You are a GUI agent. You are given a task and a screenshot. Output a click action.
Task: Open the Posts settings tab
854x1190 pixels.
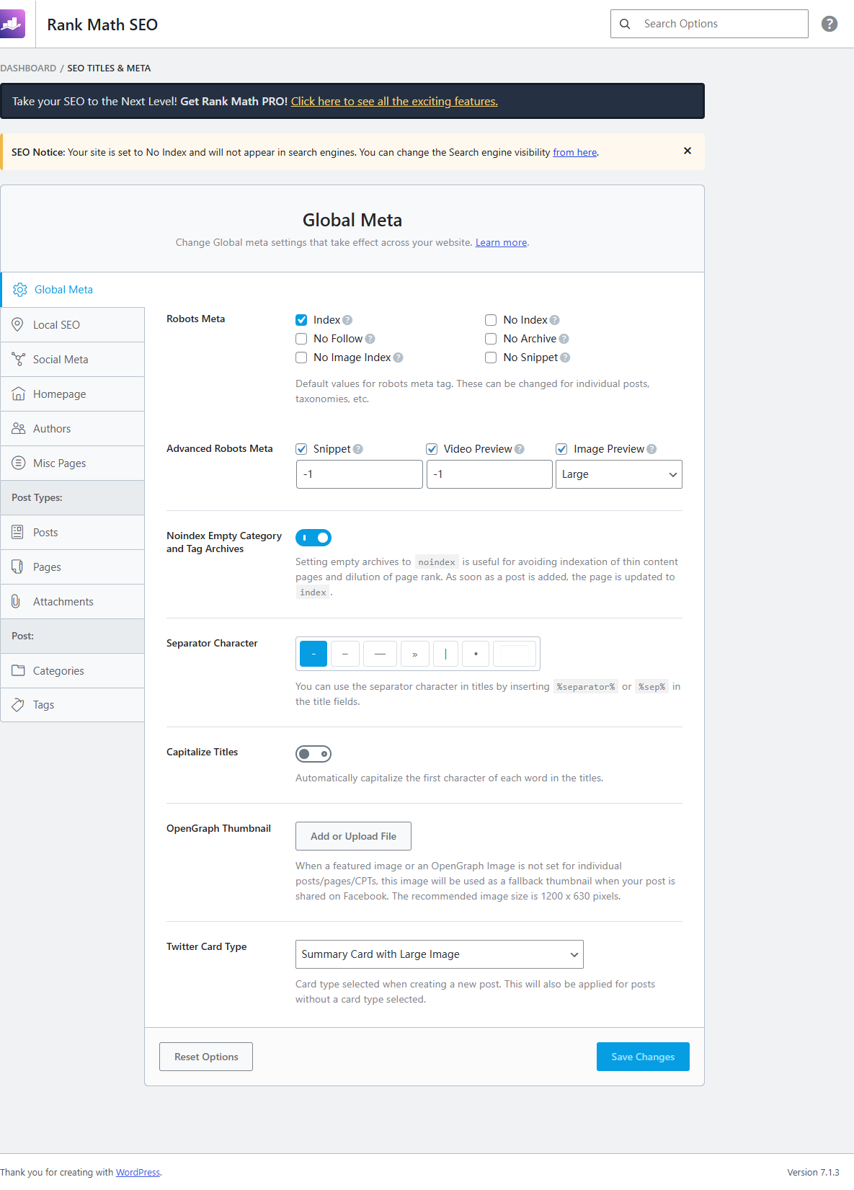click(x=72, y=532)
